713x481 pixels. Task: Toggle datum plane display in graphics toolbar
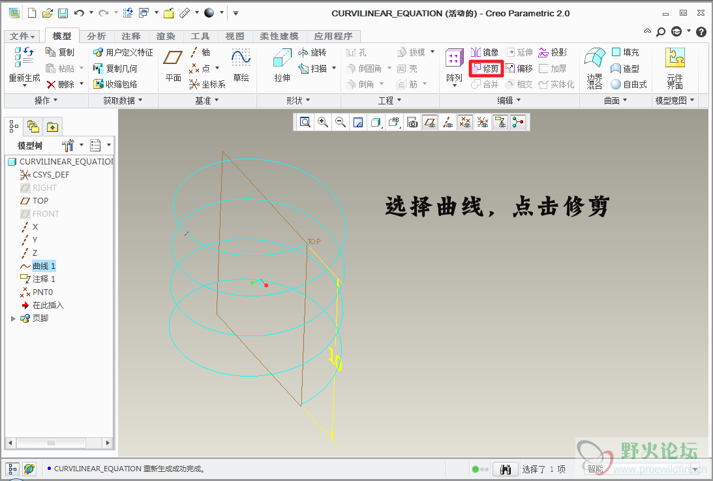coord(430,122)
